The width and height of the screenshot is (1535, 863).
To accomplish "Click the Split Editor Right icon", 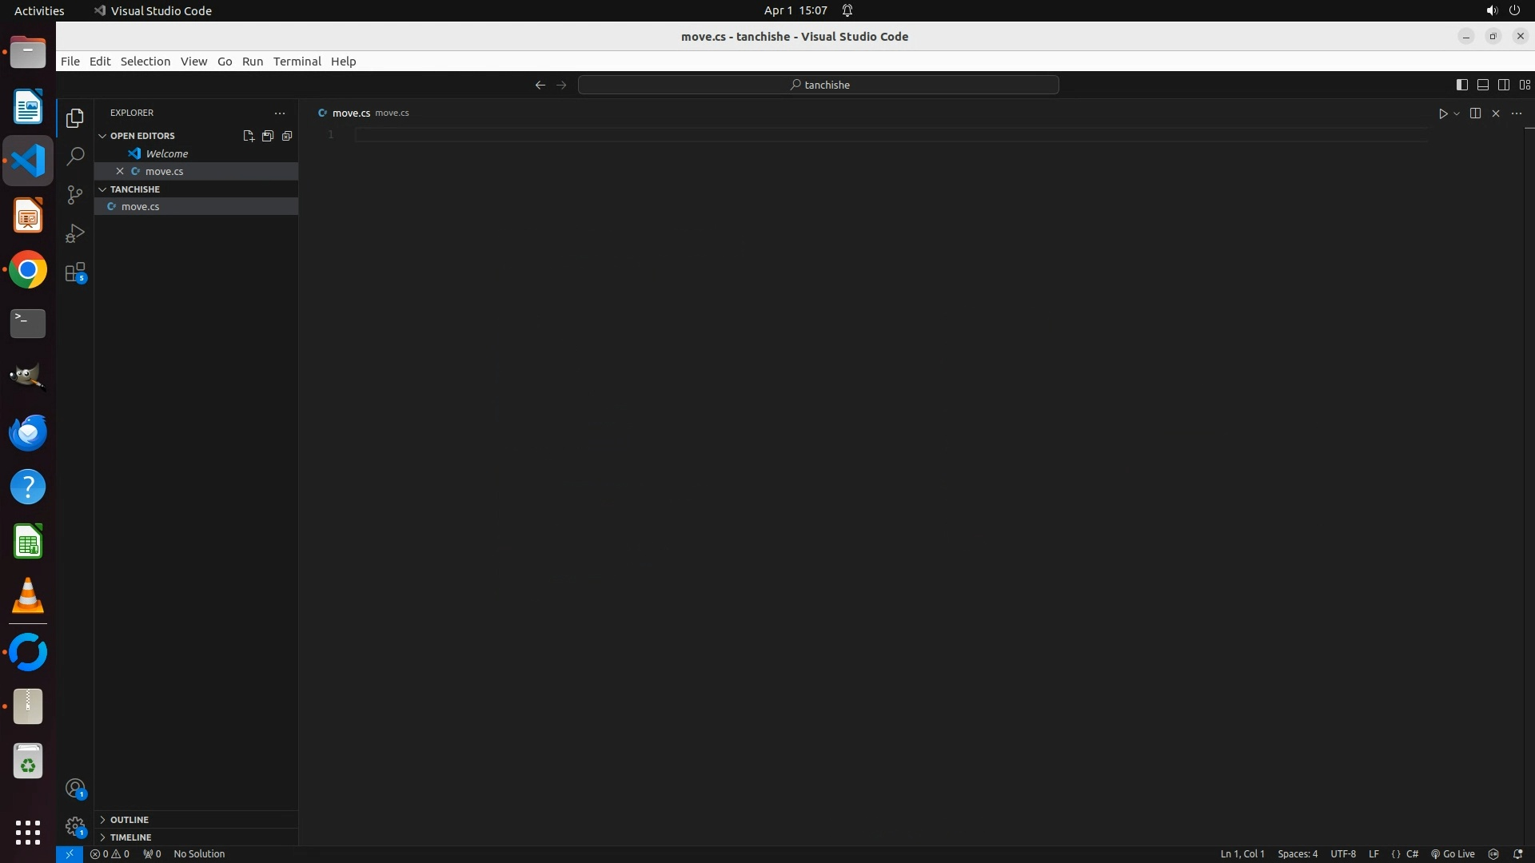I will click(x=1475, y=113).
